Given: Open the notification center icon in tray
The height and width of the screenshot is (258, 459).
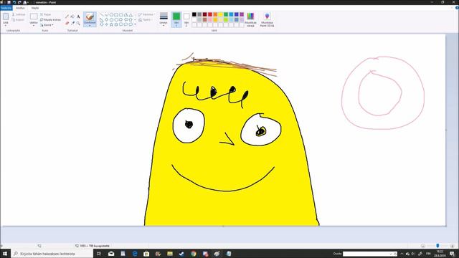Looking at the screenshot, I should (453, 254).
